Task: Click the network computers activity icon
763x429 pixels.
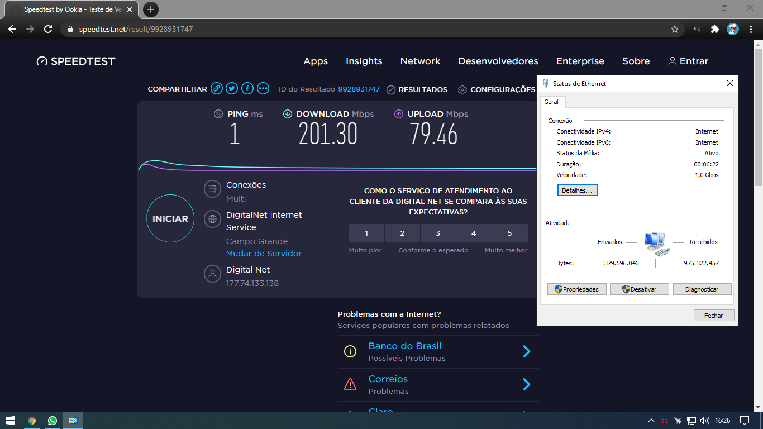Action: tap(656, 244)
